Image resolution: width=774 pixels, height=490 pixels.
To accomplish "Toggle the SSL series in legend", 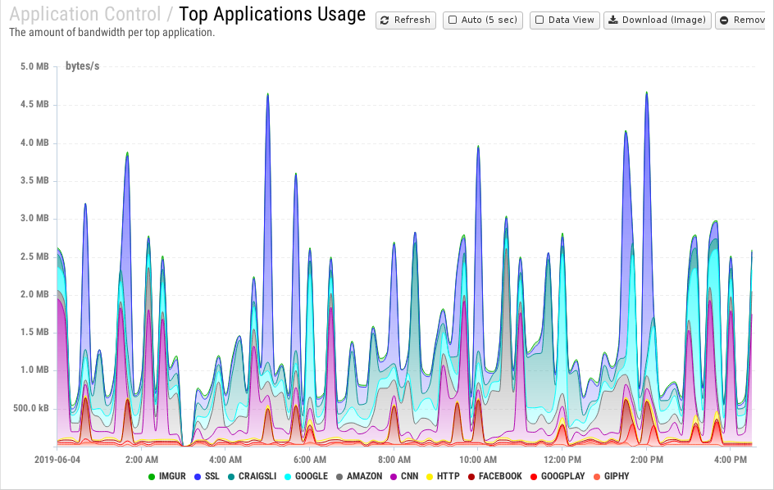I will coord(205,476).
